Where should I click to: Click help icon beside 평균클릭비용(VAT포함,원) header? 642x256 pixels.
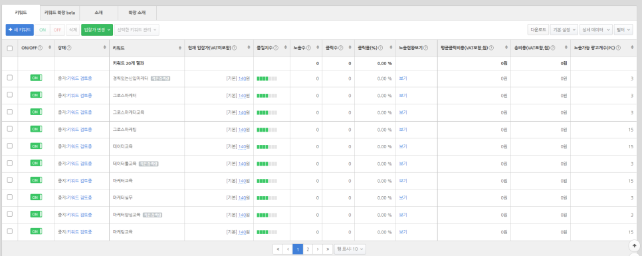[x=491, y=48]
